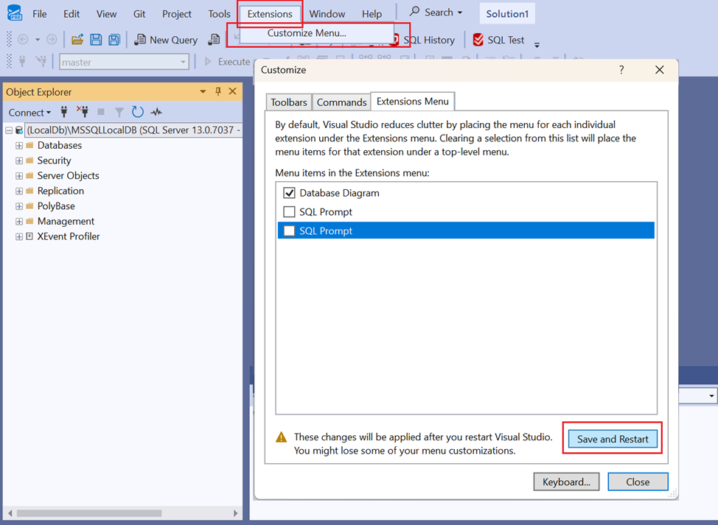Expand the Databases tree node
The height and width of the screenshot is (525, 718).
click(19, 145)
